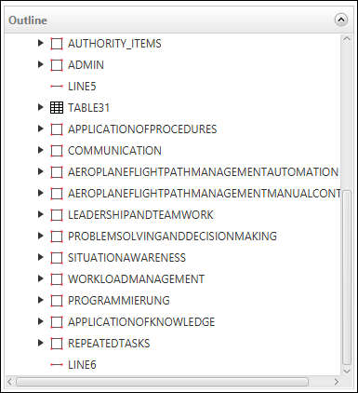Select the APPLICATIONOFPROCEDURES label
Viewport: 358px width, 393px height.
[x=142, y=129]
